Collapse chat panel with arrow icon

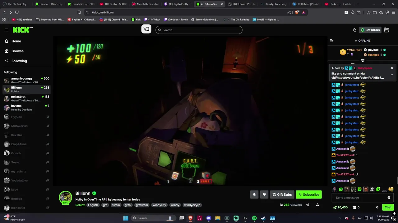331,41
